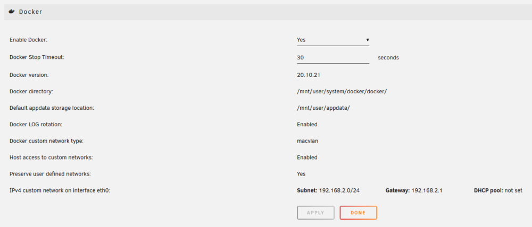Click the Docker directory path /mnt/user/system/docker/docker/
Screen dimensions: 532x227
click(x=342, y=92)
